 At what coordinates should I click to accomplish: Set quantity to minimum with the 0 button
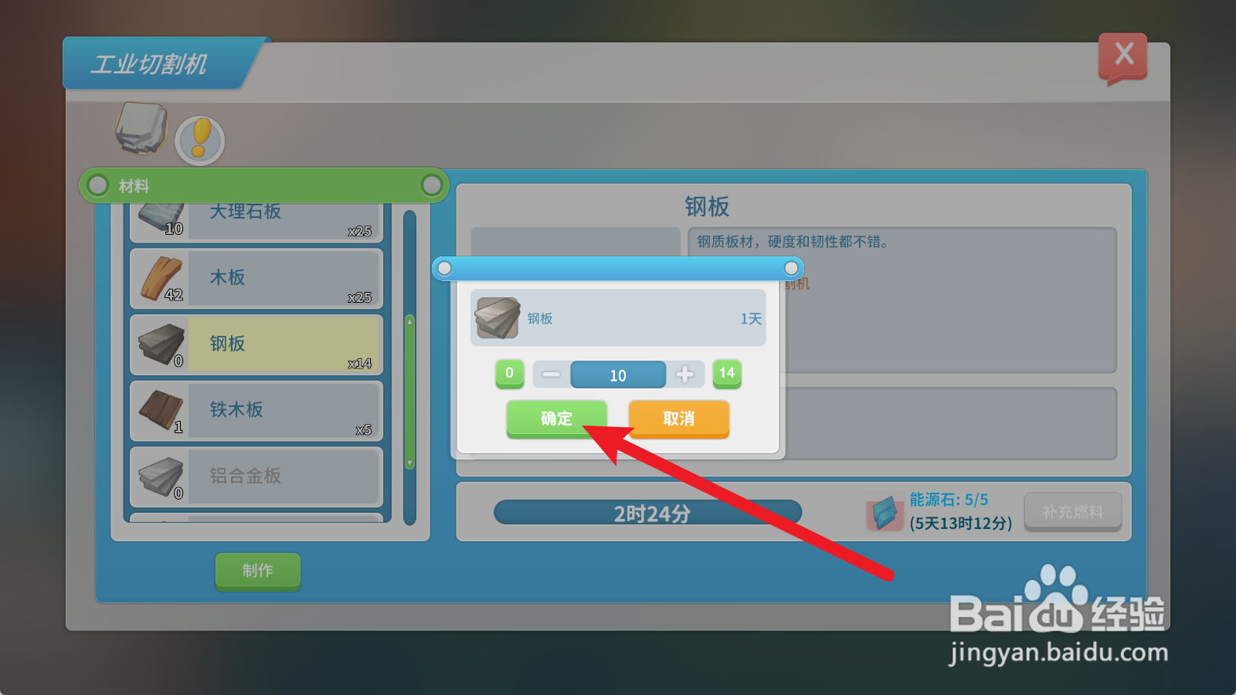(x=509, y=374)
